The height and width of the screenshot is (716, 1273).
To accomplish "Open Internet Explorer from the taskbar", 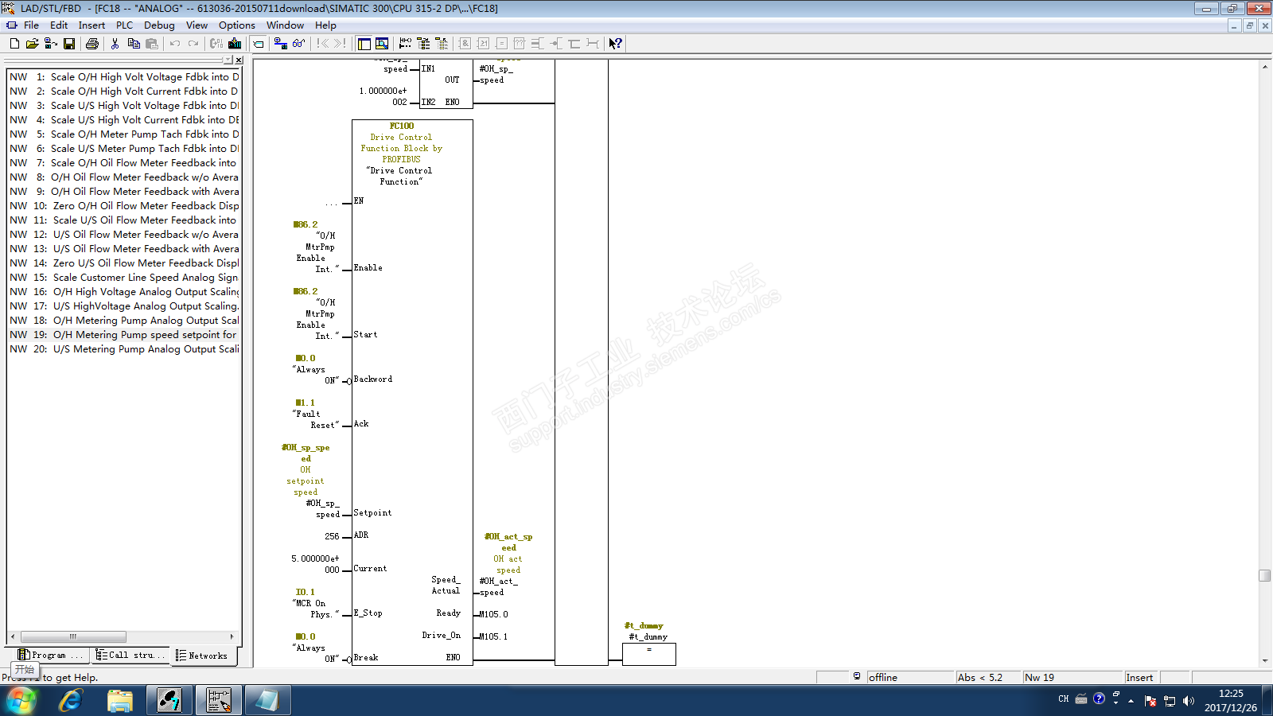I will click(x=71, y=701).
